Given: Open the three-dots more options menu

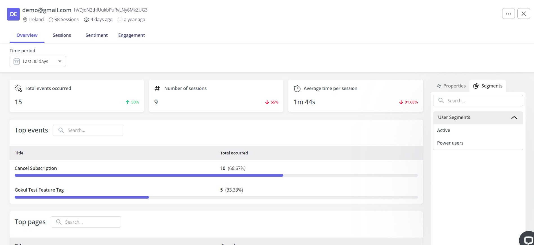Looking at the screenshot, I should (508, 14).
